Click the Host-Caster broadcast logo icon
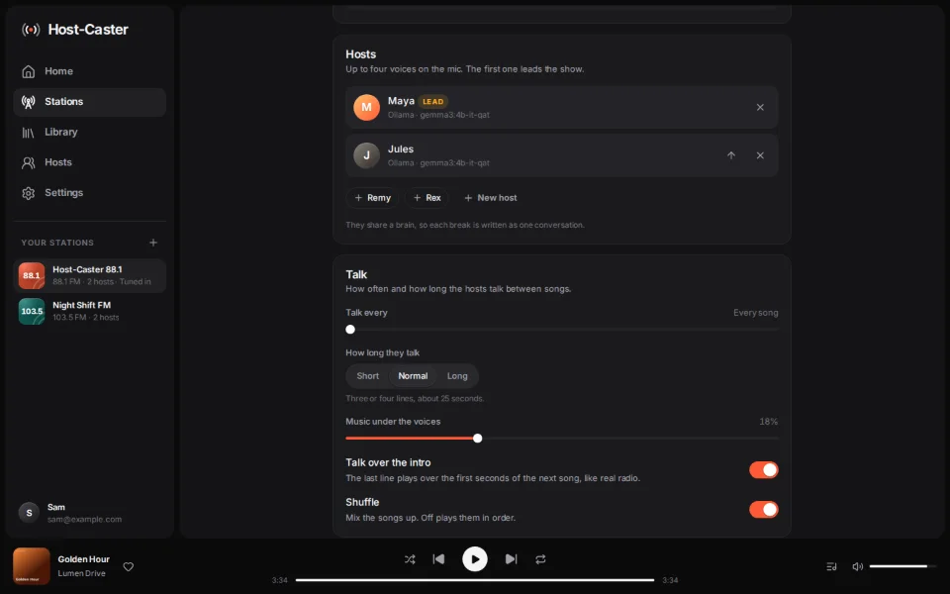This screenshot has width=950, height=594. click(31, 29)
